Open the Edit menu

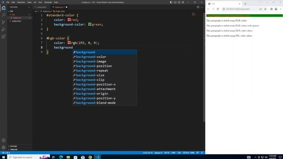pyautogui.click(x=13, y=2)
